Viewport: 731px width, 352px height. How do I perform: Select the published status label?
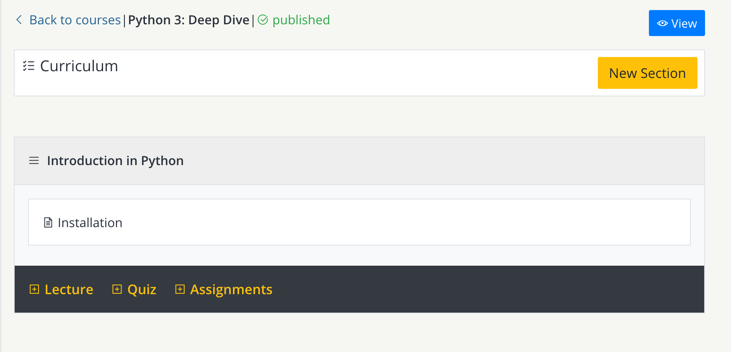click(x=301, y=20)
